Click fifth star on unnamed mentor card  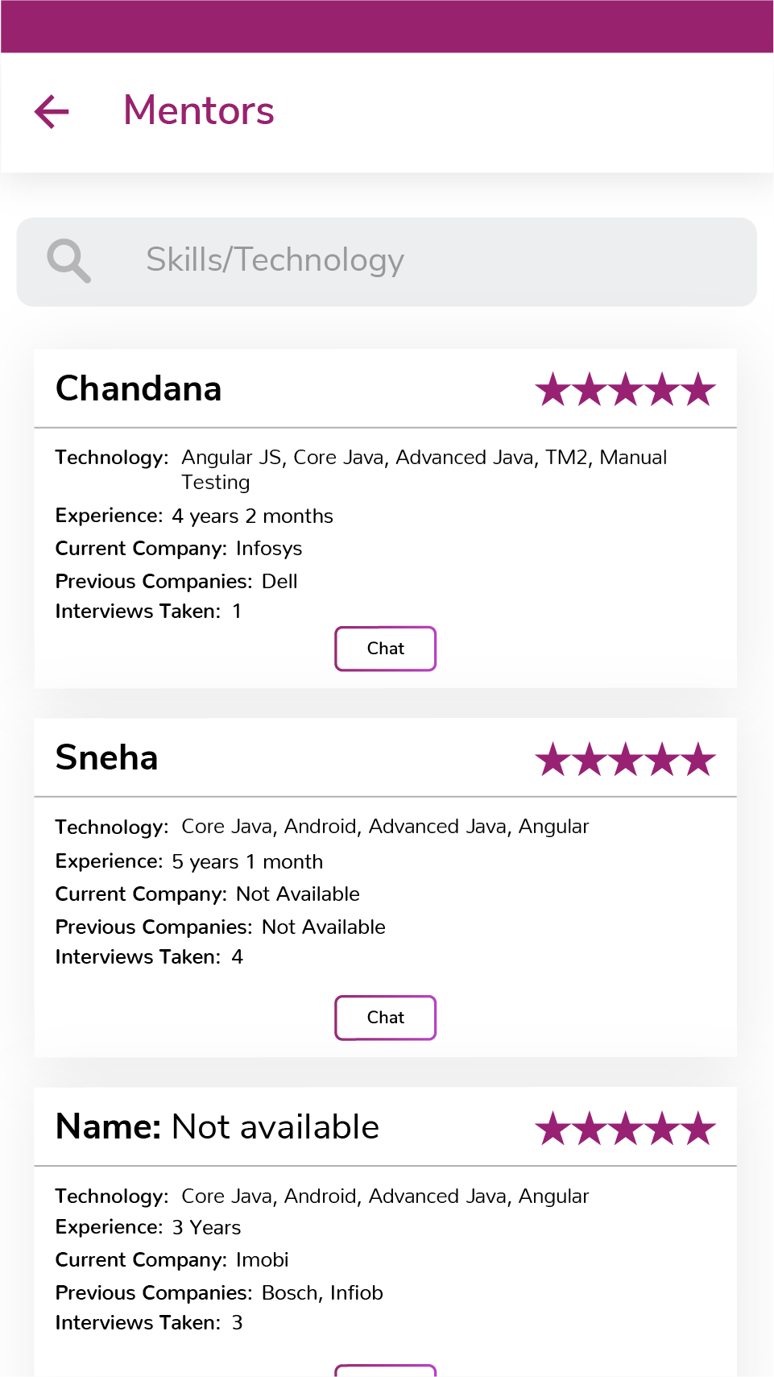click(698, 1128)
